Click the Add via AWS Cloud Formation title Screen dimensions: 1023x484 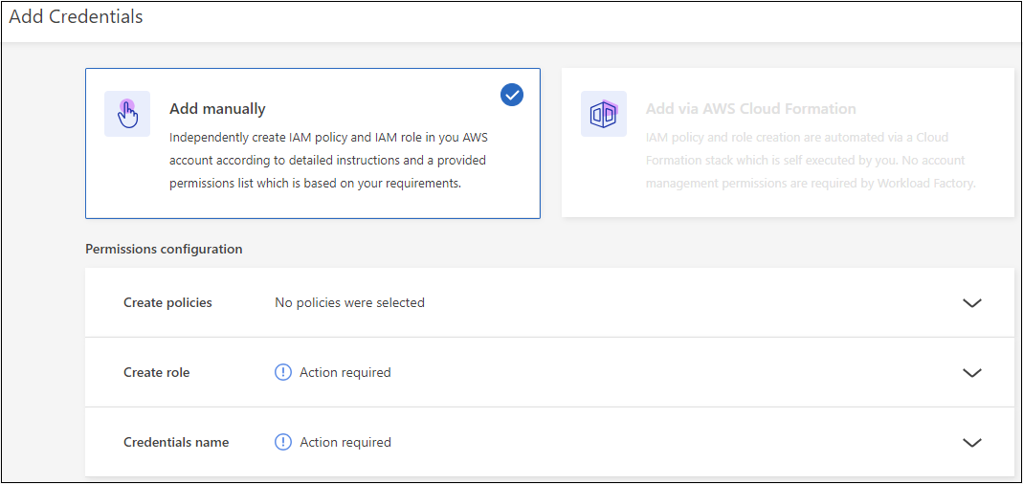[x=750, y=109]
